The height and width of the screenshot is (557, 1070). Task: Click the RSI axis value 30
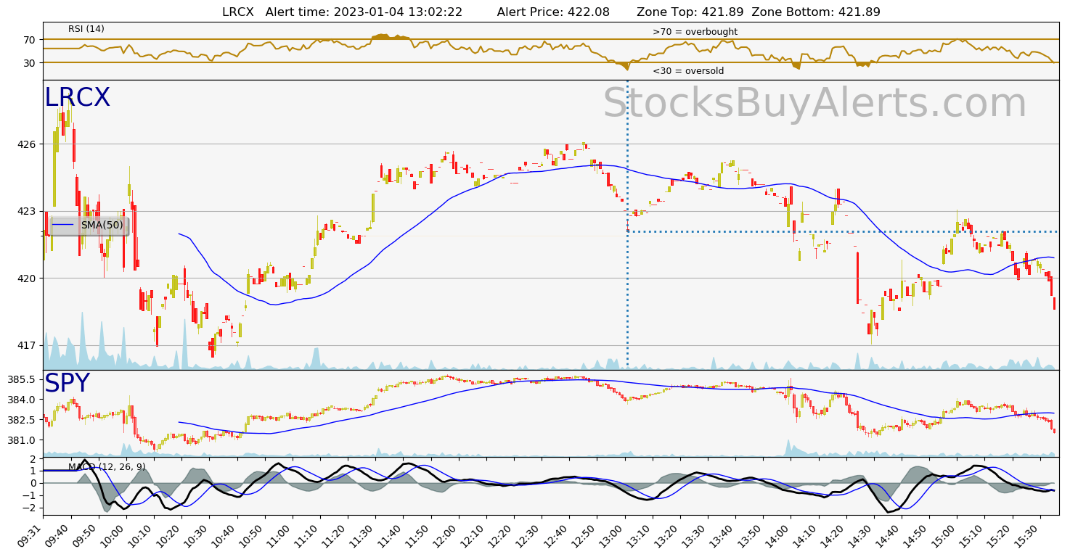pyautogui.click(x=29, y=63)
